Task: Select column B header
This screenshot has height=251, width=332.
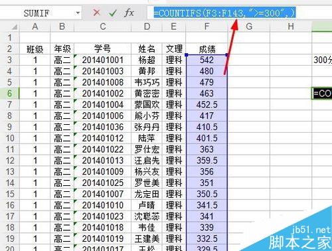Action: click(62, 27)
